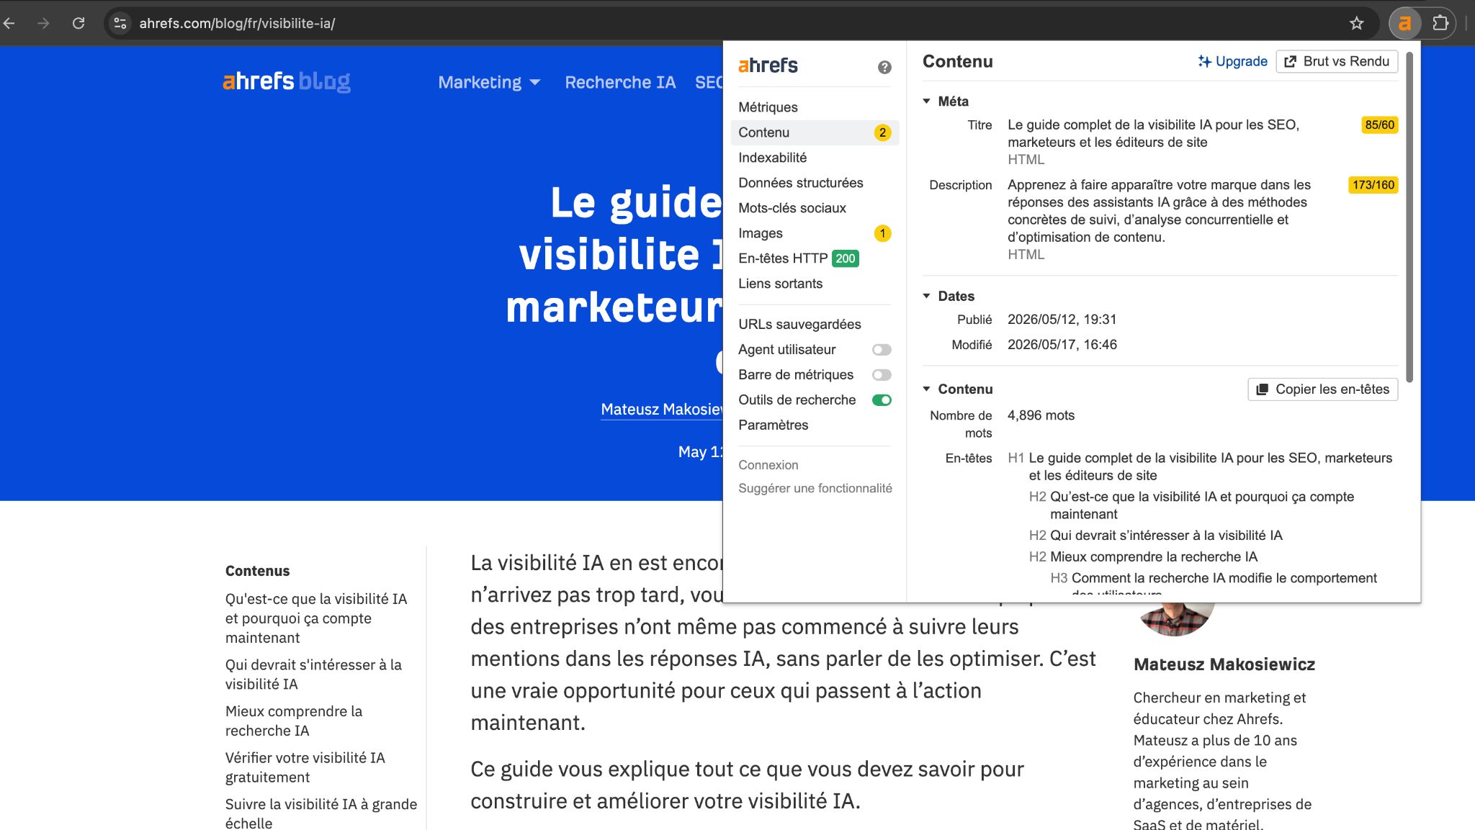Click Copier les en-têtes button
Image resolution: width=1475 pixels, height=830 pixels.
tap(1322, 389)
